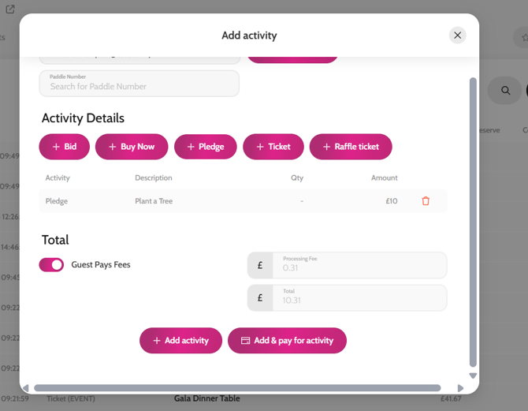Click the search magnifier icon

tap(505, 91)
